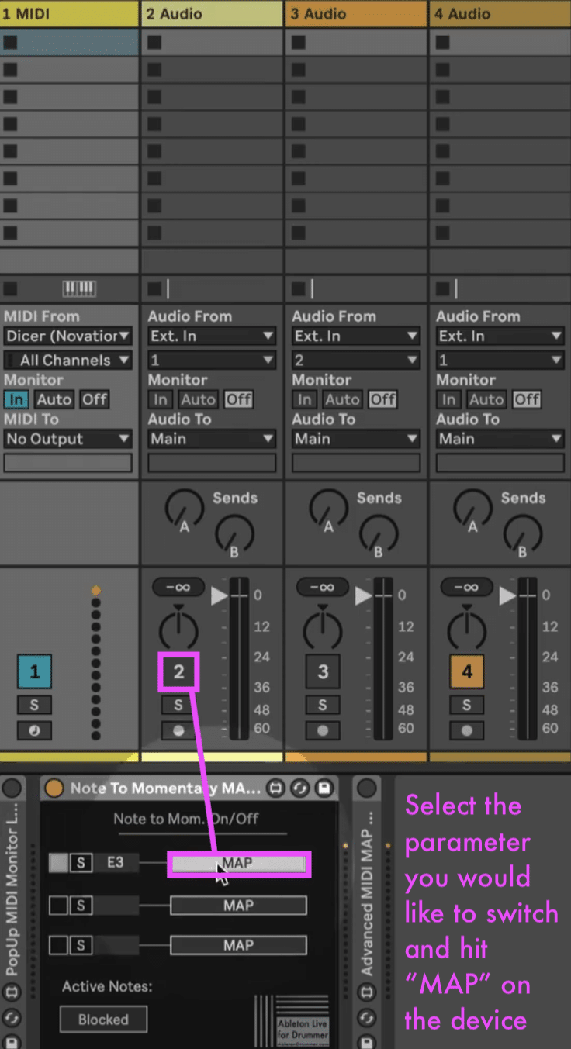Open Audio From Ext. In on 2 Audio
The image size is (571, 1049).
[x=212, y=336]
